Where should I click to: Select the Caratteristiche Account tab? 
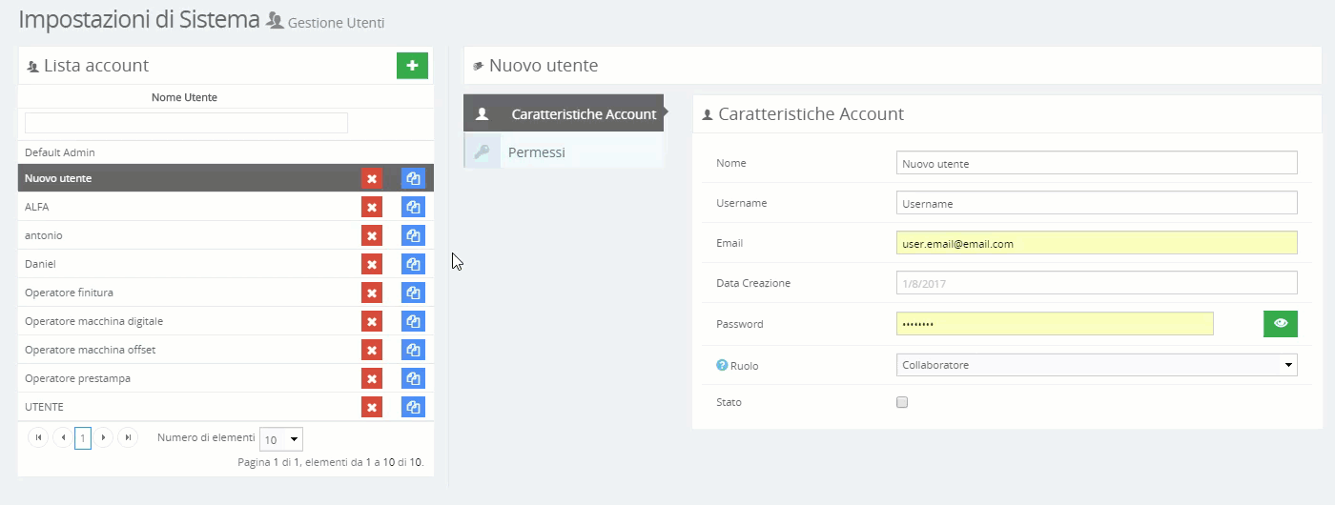[583, 114]
